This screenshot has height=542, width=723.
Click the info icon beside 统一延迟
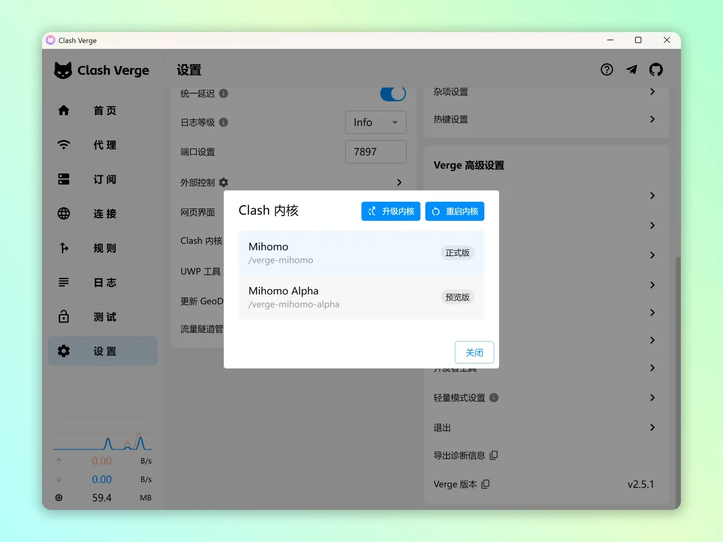[224, 93]
